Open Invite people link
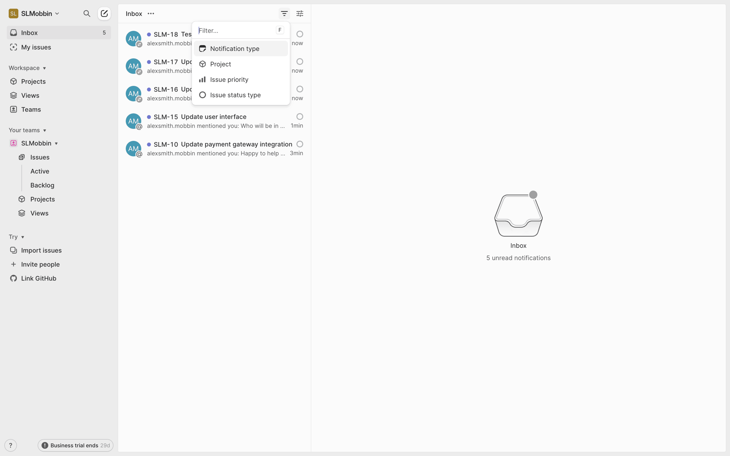Screen dimensions: 730x456 pos(40,264)
